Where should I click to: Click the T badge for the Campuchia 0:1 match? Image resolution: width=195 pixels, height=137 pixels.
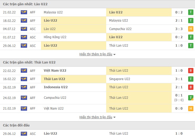(191, 98)
